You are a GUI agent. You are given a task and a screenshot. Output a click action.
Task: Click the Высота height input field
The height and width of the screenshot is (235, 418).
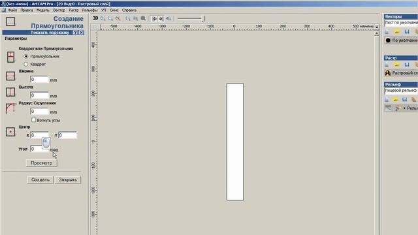[40, 95]
